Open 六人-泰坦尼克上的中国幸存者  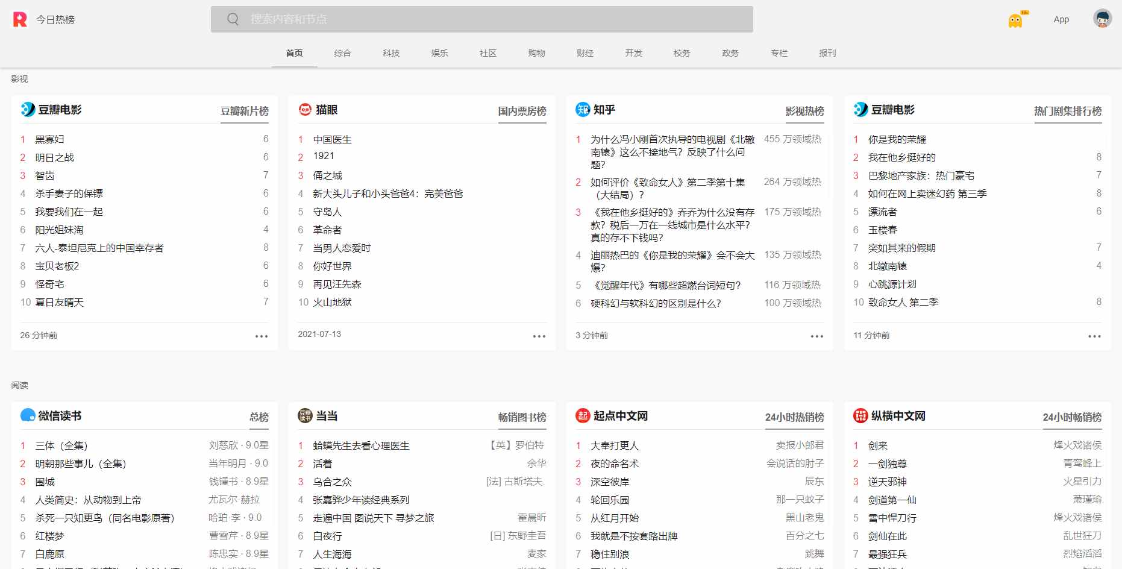click(99, 248)
